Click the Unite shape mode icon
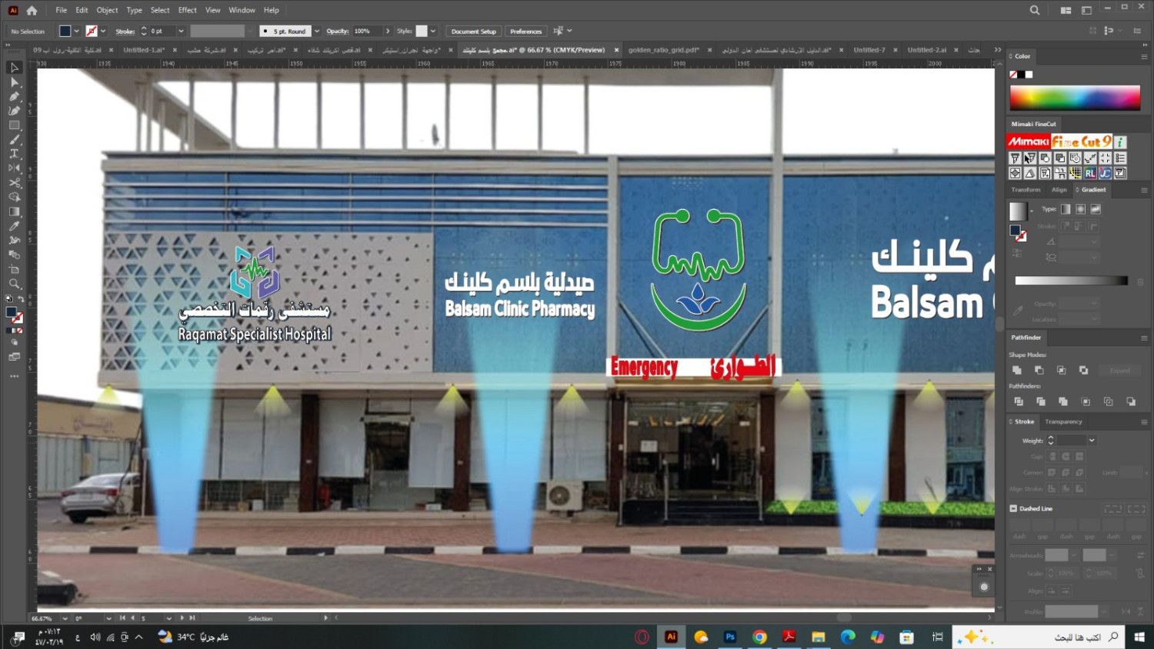The width and height of the screenshot is (1154, 649). point(1017,371)
